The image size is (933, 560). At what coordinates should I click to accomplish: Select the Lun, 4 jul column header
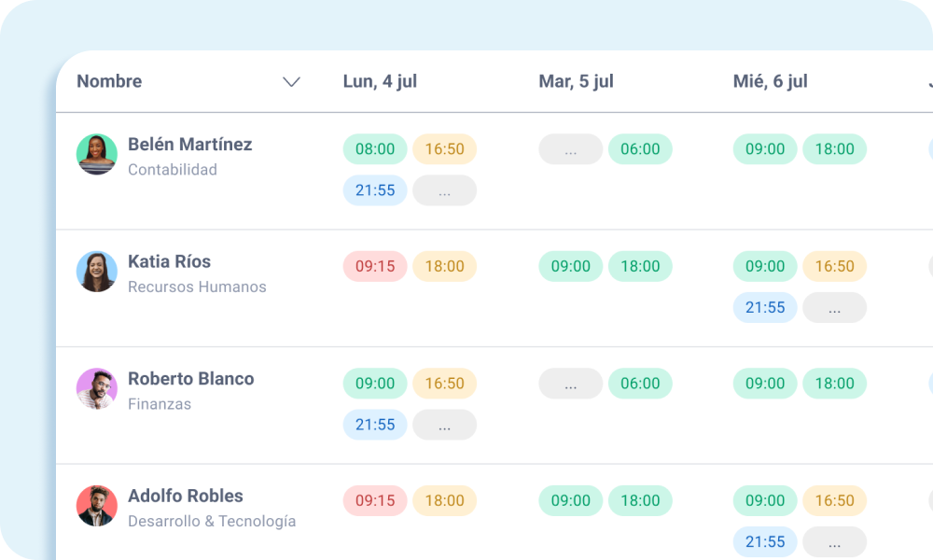pyautogui.click(x=380, y=81)
